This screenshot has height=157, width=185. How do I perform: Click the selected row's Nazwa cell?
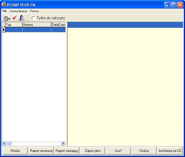37,30
